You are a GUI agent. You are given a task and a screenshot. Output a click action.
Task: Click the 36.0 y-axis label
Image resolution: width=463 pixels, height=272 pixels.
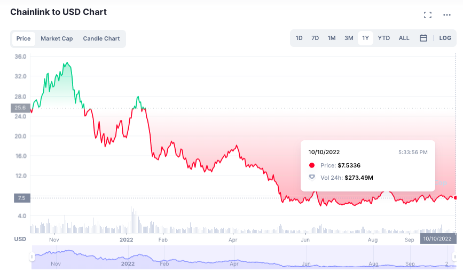[x=20, y=57]
